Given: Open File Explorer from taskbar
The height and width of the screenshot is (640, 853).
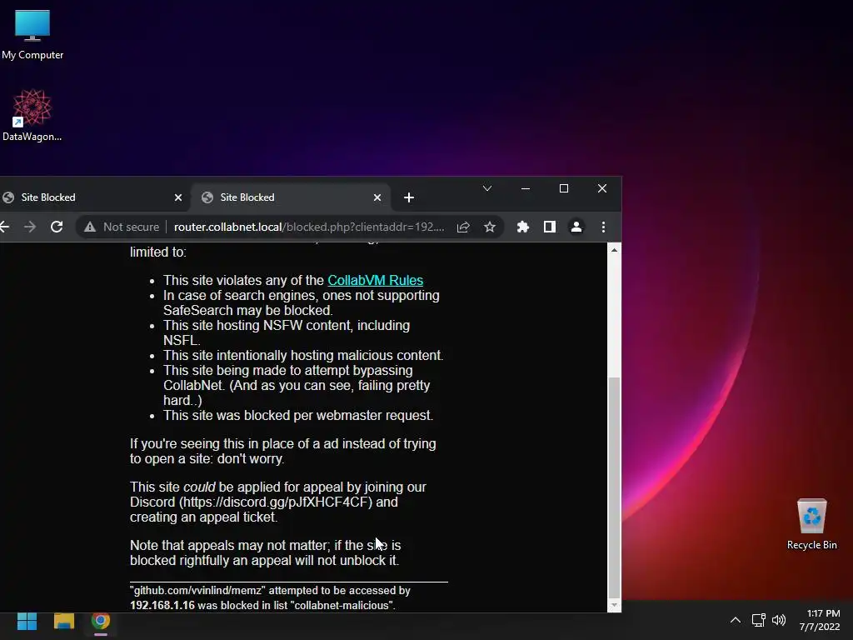Looking at the screenshot, I should point(63,621).
